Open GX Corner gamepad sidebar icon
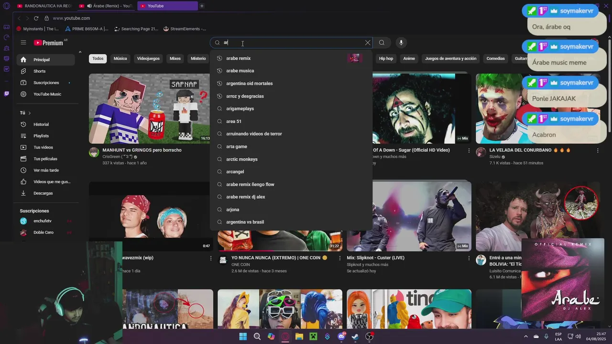612x344 pixels. coord(6,27)
